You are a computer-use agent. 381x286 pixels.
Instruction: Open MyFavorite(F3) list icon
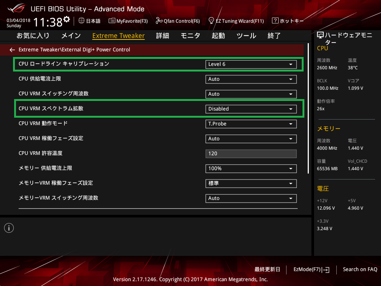(112, 21)
